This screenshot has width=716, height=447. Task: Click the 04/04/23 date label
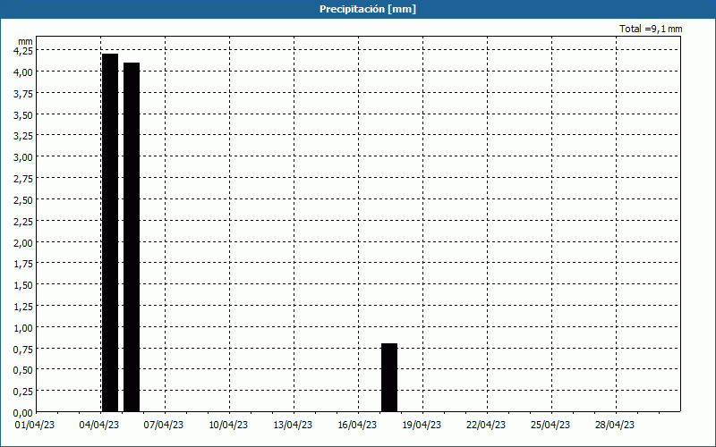click(x=99, y=425)
